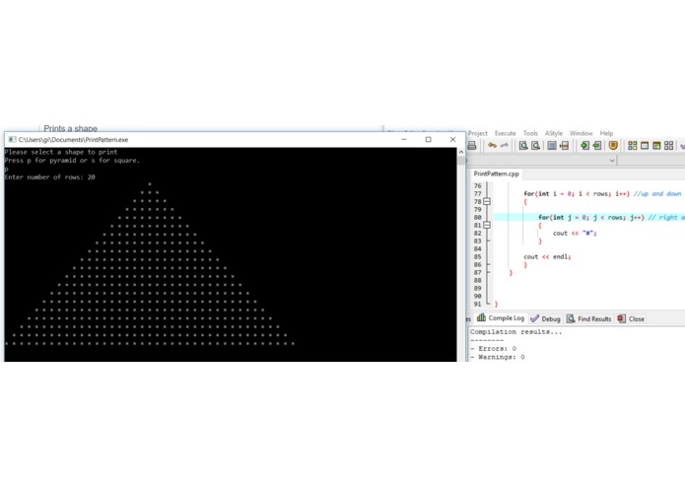Maximize the PrintPattern.exe console window

428,139
